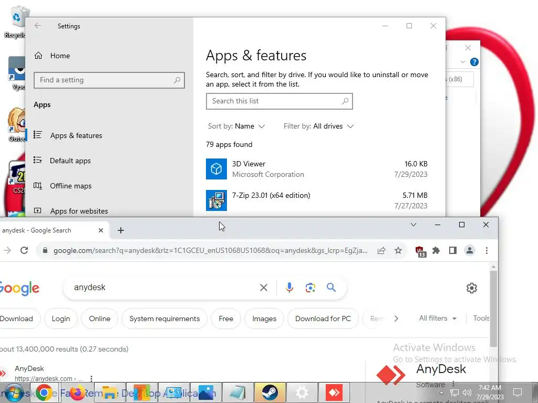The width and height of the screenshot is (538, 403).
Task: Click the 3D Viewer cube icon
Action: point(216,169)
